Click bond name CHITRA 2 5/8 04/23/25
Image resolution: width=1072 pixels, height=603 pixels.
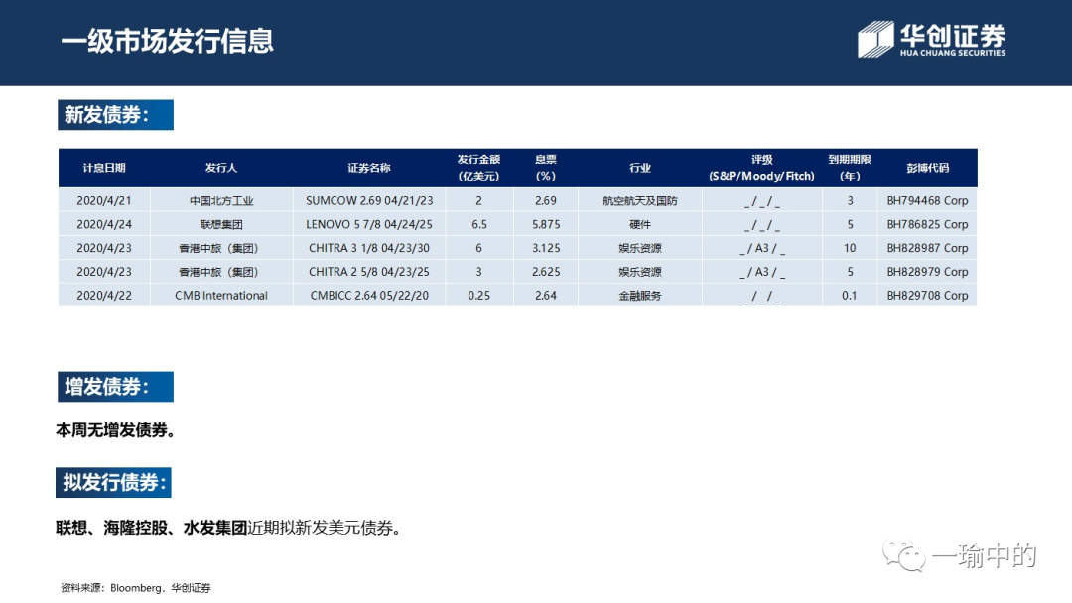pyautogui.click(x=369, y=271)
